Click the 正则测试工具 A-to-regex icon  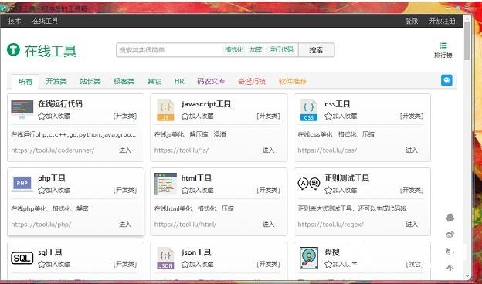309,184
